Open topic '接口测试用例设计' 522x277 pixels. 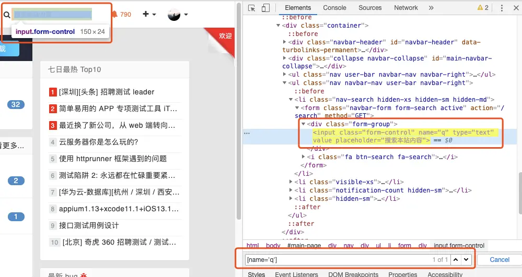pyautogui.click(x=89, y=225)
